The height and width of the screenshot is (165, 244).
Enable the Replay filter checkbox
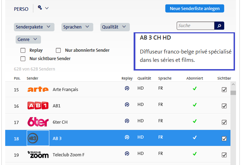point(23,50)
